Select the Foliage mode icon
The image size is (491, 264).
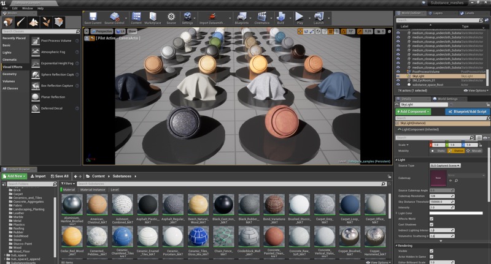pyautogui.click(x=47, y=22)
